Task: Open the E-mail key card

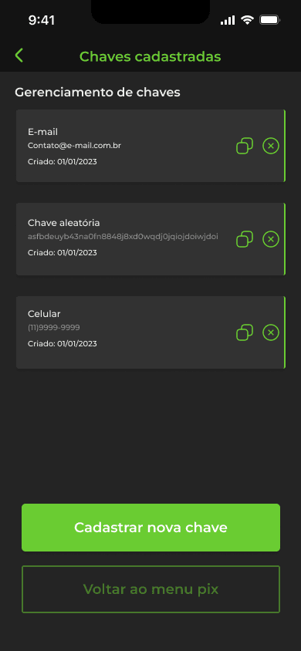Action: point(150,146)
